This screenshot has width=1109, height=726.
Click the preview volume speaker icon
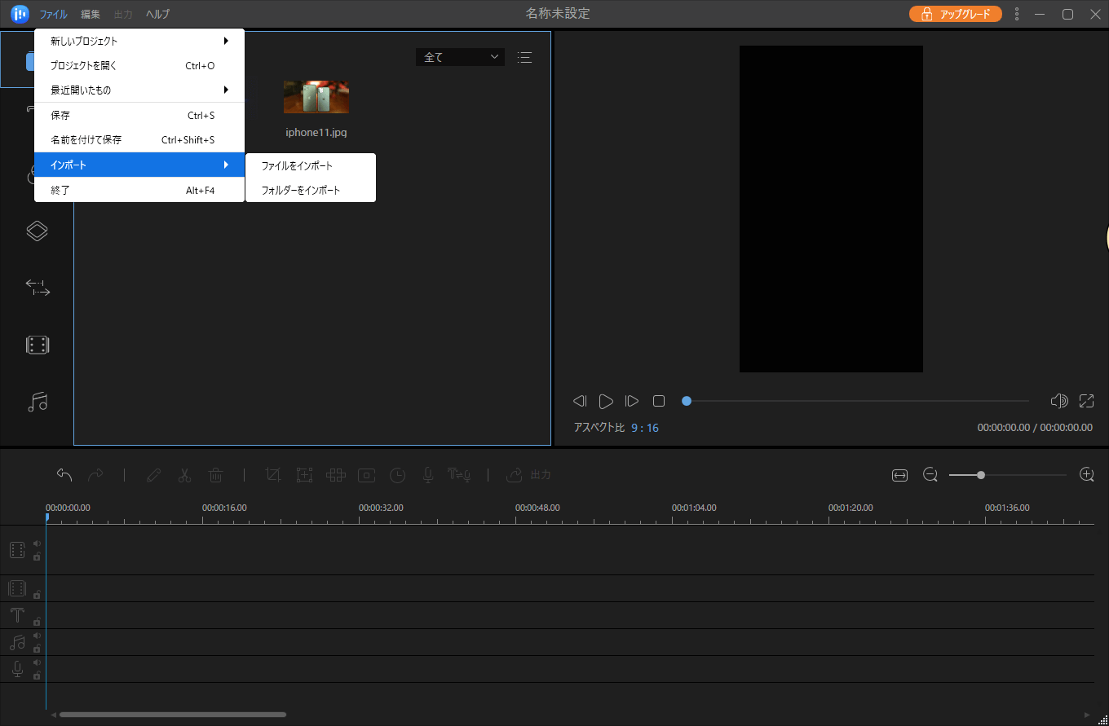tap(1059, 401)
